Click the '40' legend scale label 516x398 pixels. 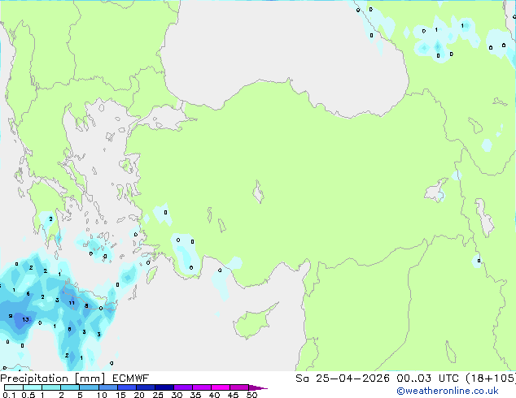click(x=214, y=395)
